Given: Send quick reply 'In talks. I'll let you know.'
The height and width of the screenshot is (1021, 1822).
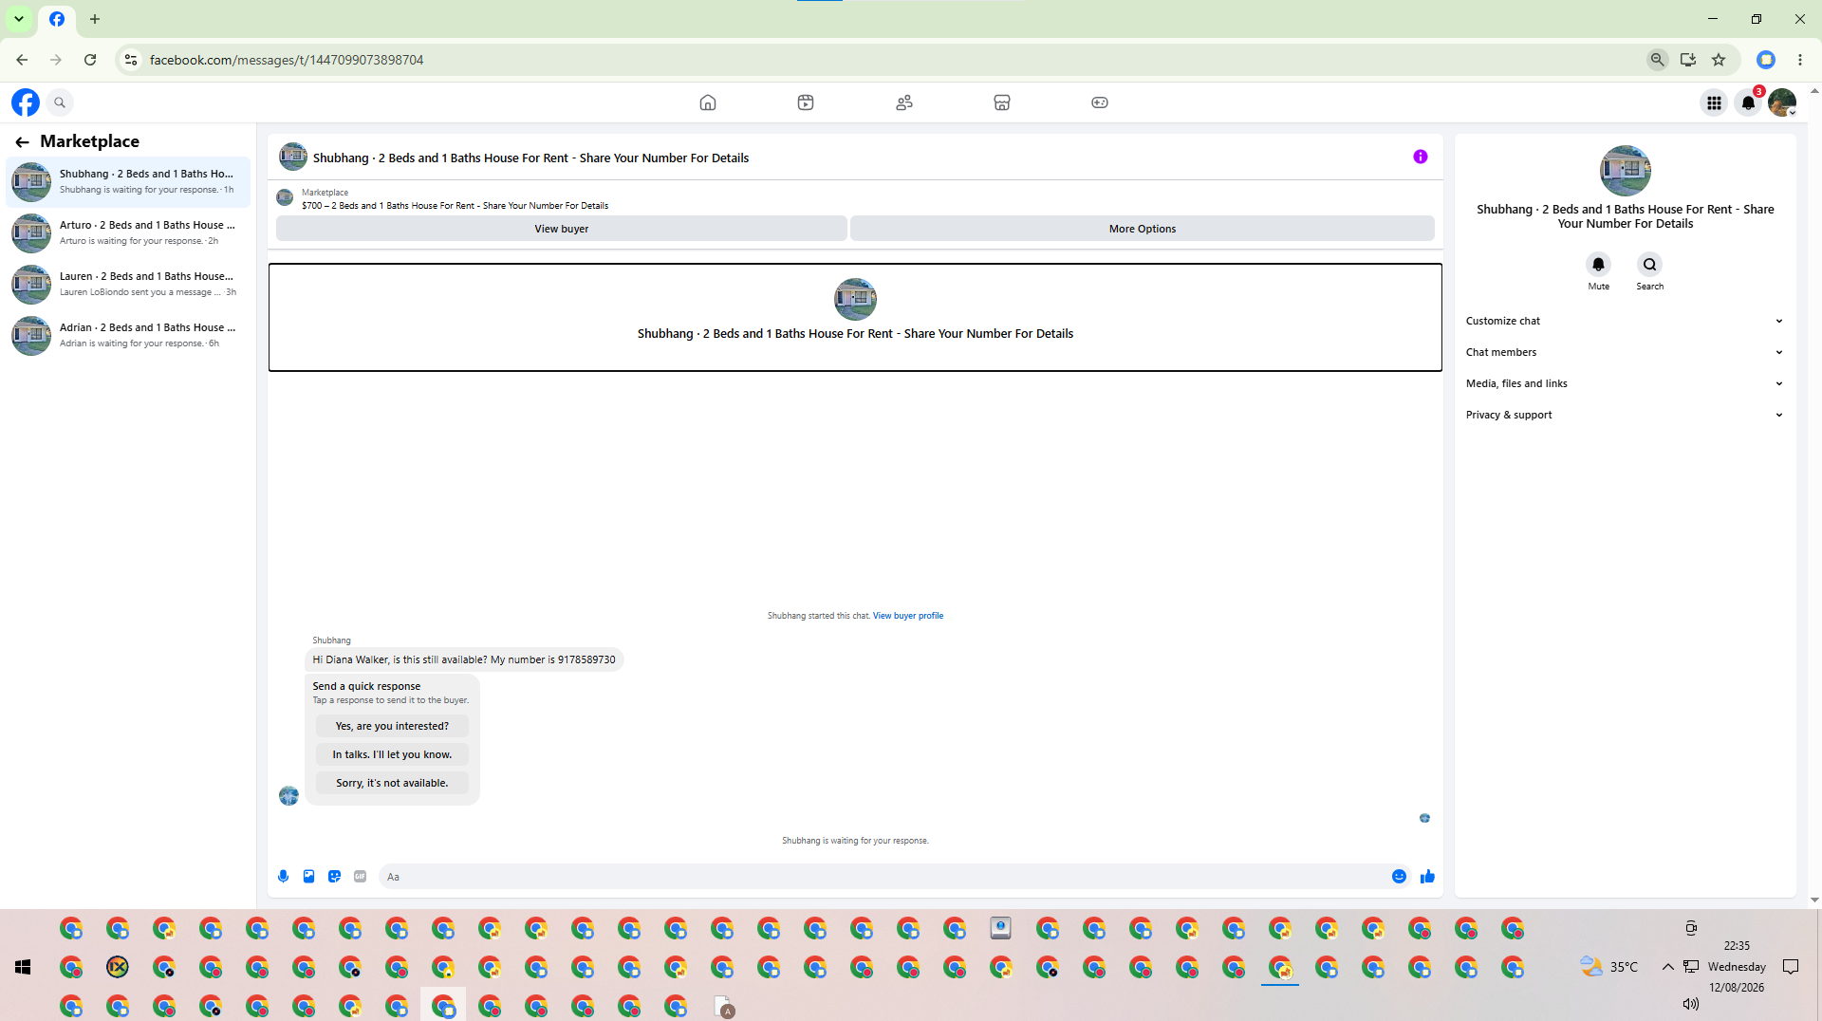Looking at the screenshot, I should (x=392, y=754).
